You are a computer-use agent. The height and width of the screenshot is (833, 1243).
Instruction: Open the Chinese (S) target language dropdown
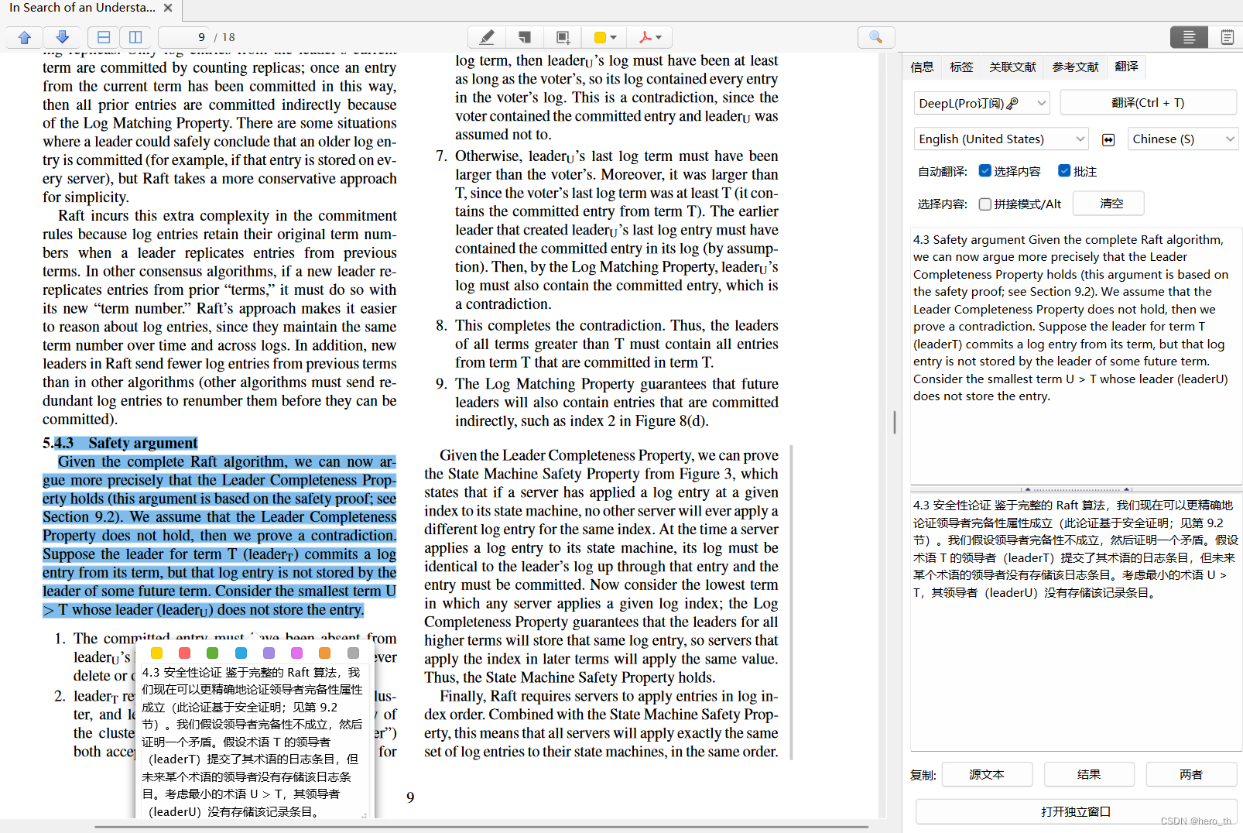pos(1183,139)
